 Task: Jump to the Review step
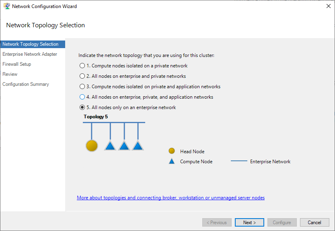tap(10, 74)
